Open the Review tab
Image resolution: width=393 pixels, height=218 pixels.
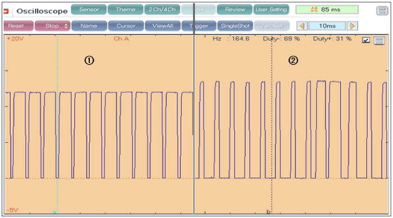point(235,10)
